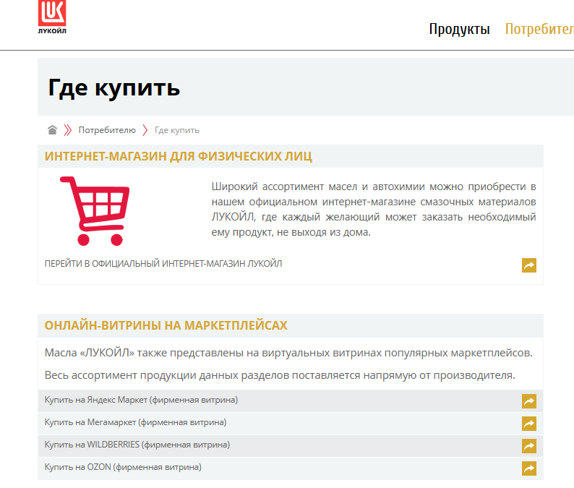Click arrow icon in Яндекс Маркет row
The image size is (574, 488).
click(x=529, y=401)
